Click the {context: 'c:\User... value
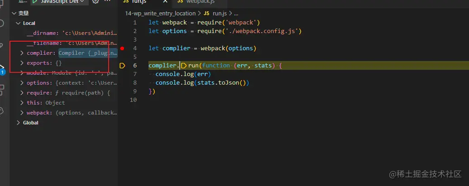This screenshot has height=186, width=469. [85, 83]
